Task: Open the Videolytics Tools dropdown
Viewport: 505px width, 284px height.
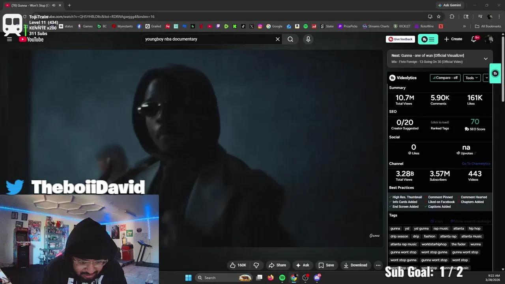Action: point(472,78)
